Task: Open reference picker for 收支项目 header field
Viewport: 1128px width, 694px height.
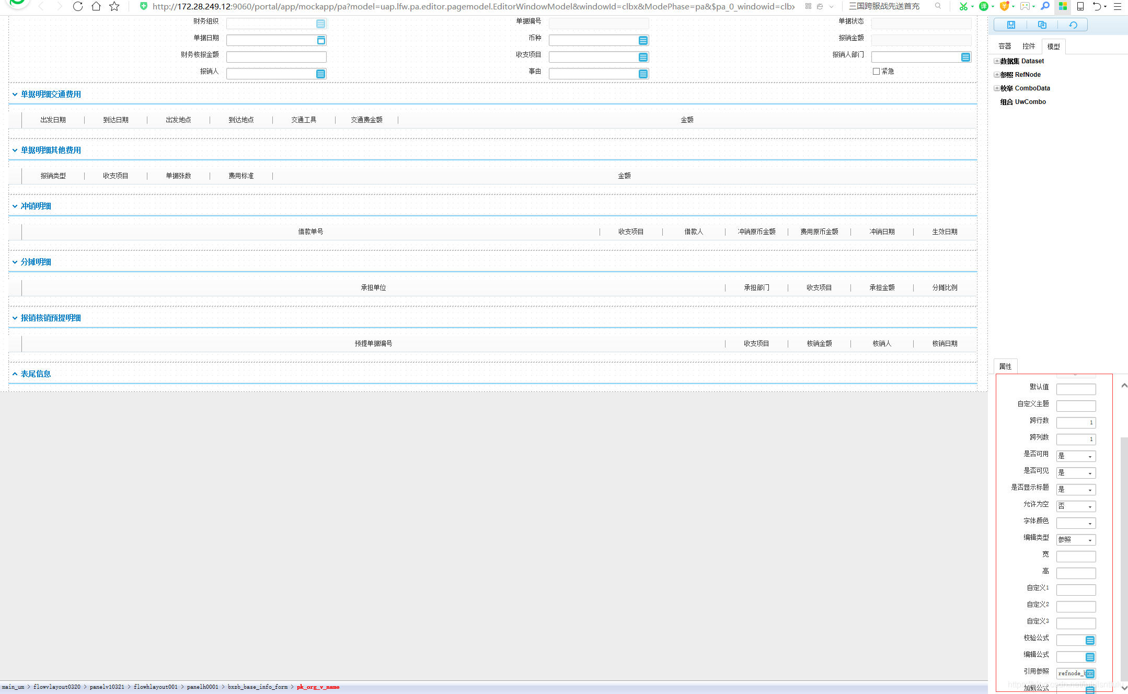Action: click(x=643, y=57)
